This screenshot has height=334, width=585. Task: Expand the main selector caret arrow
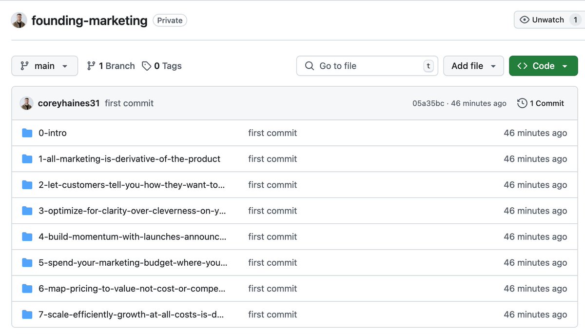pyautogui.click(x=65, y=66)
